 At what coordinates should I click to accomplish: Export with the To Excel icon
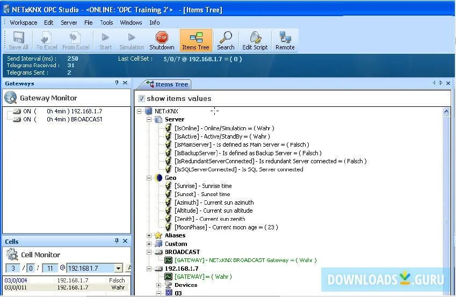(x=47, y=40)
